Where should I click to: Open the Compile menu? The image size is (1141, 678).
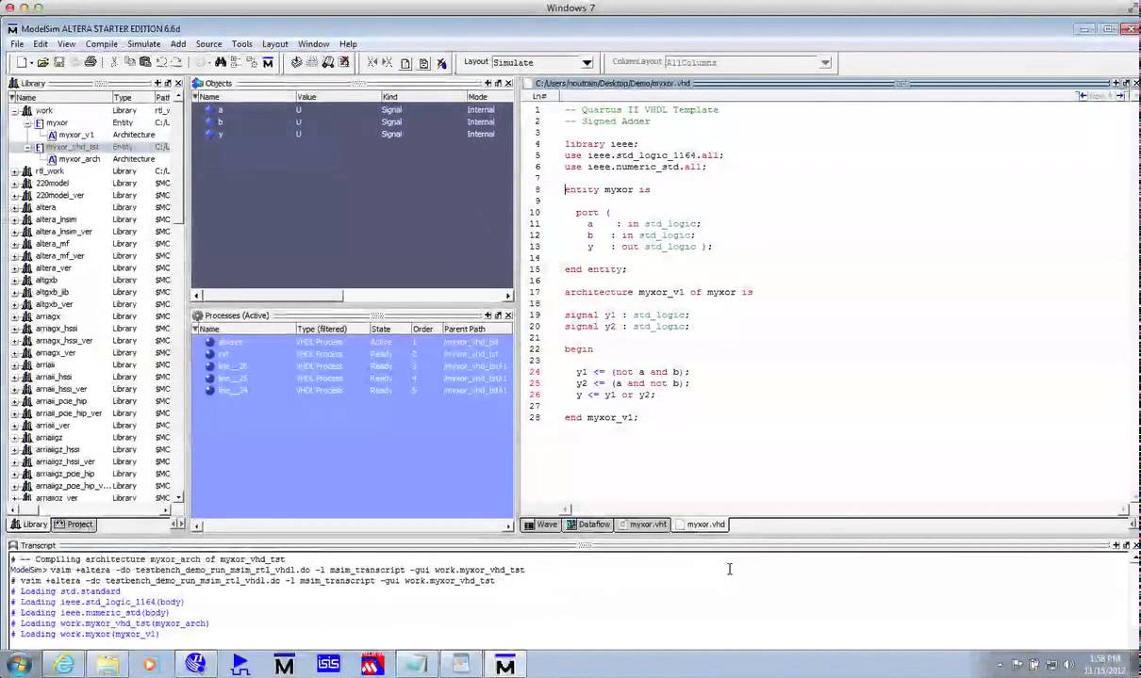[102, 44]
